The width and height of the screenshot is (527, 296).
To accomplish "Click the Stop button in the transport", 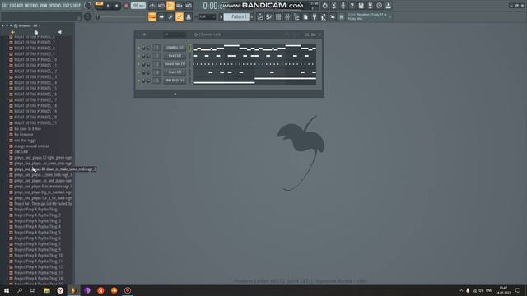I will pyautogui.click(x=116, y=6).
